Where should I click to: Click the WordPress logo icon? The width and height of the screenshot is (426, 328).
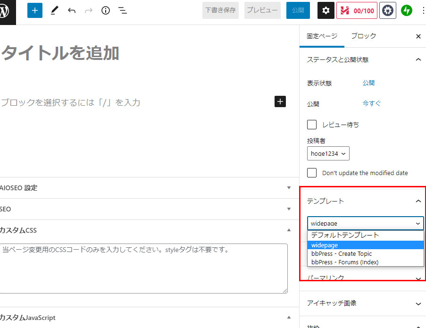tap(7, 11)
